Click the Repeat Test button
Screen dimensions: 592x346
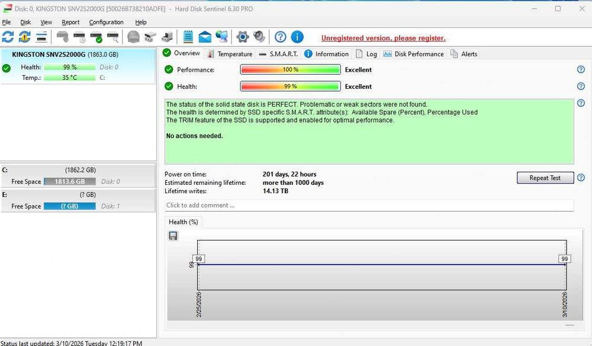[545, 178]
